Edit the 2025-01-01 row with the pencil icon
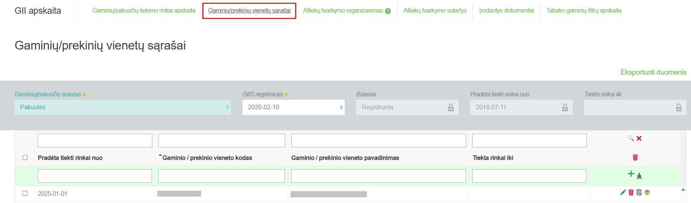The image size is (691, 203). coord(623,192)
